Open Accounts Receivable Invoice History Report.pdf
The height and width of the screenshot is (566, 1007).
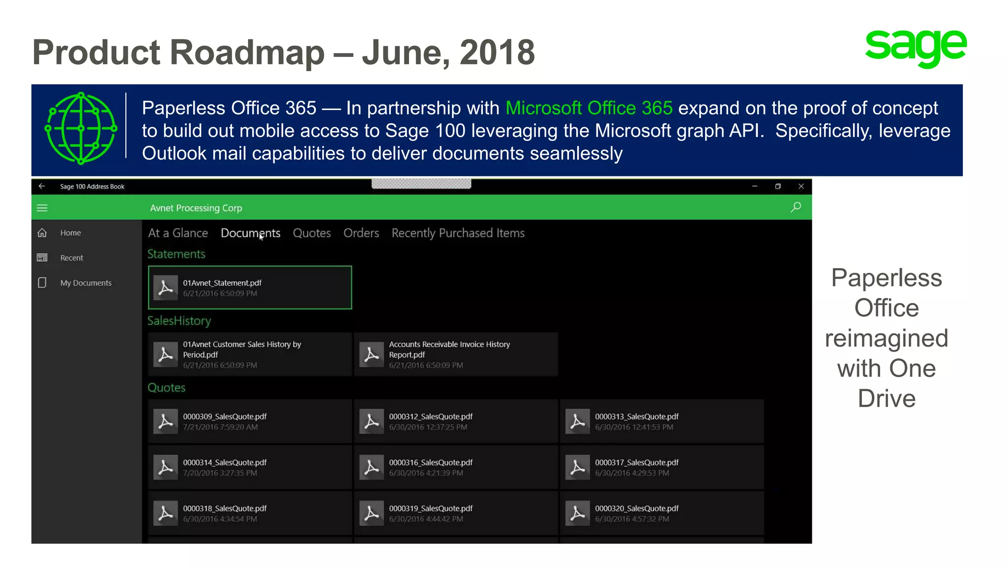pyautogui.click(x=449, y=349)
